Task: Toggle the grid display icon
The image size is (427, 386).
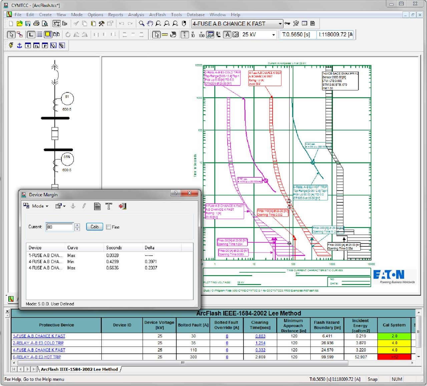Action: coord(39,34)
